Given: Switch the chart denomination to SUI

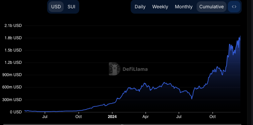Looking at the screenshot, I should click(71, 7).
